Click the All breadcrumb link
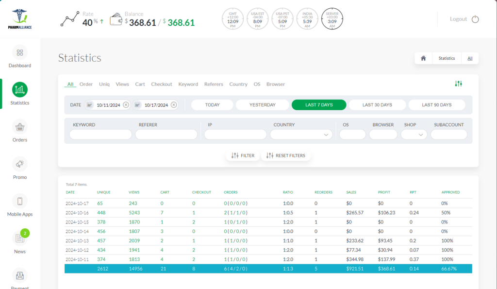Viewport: 497px width, 289px height. 470,58
